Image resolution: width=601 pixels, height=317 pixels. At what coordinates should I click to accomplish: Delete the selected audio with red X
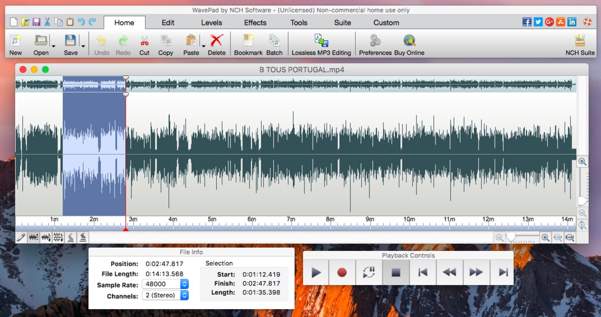[217, 44]
